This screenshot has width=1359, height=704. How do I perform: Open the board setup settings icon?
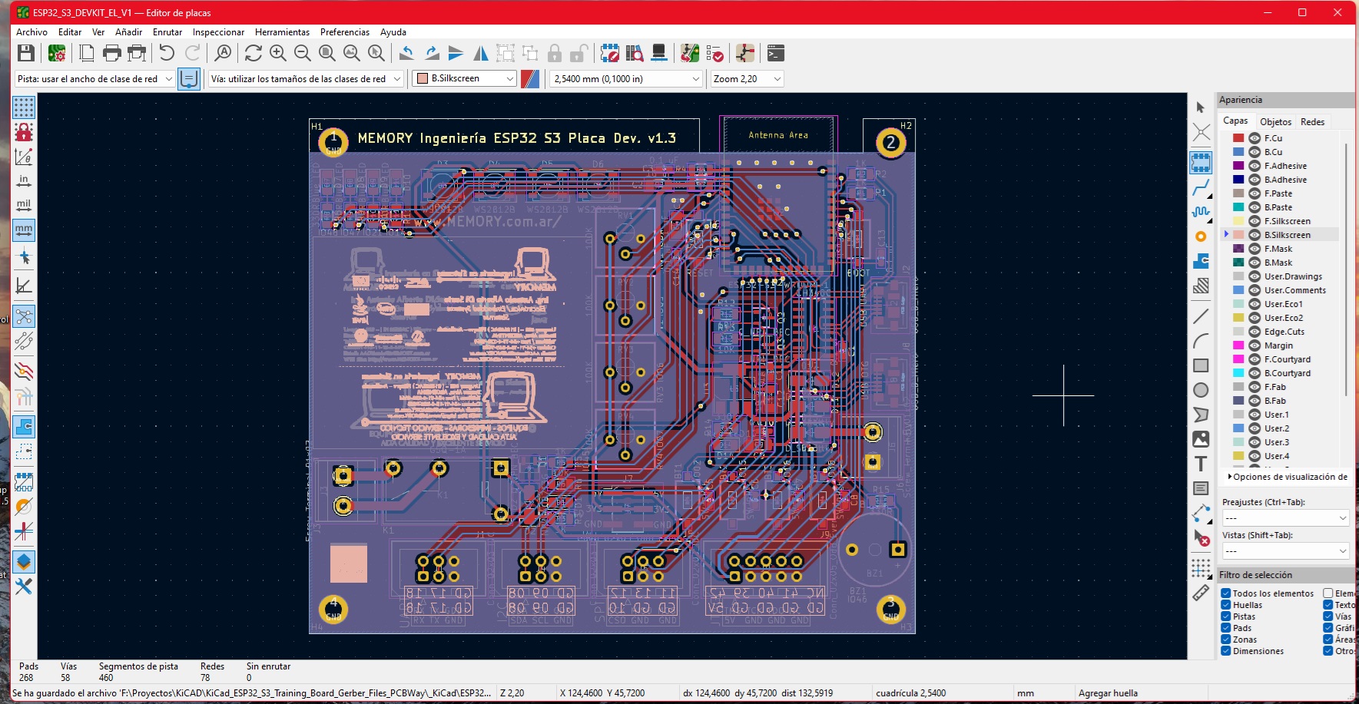pos(58,53)
